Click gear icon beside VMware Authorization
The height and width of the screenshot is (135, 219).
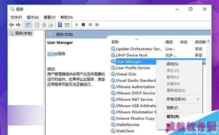(113, 87)
